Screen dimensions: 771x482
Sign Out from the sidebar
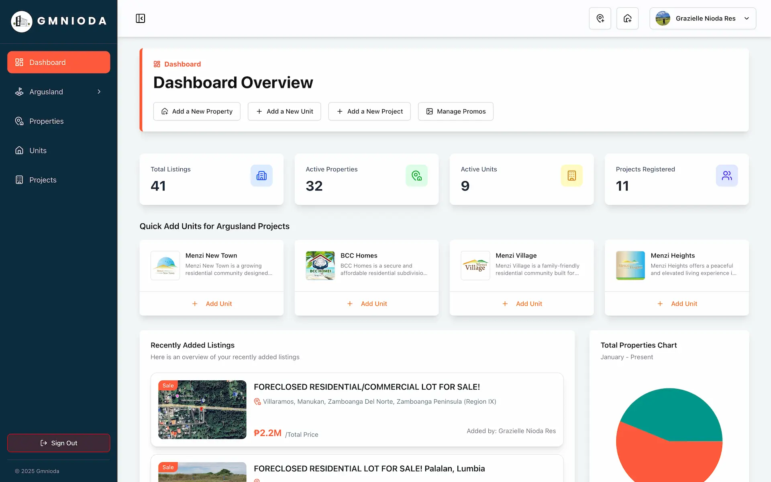coord(59,443)
